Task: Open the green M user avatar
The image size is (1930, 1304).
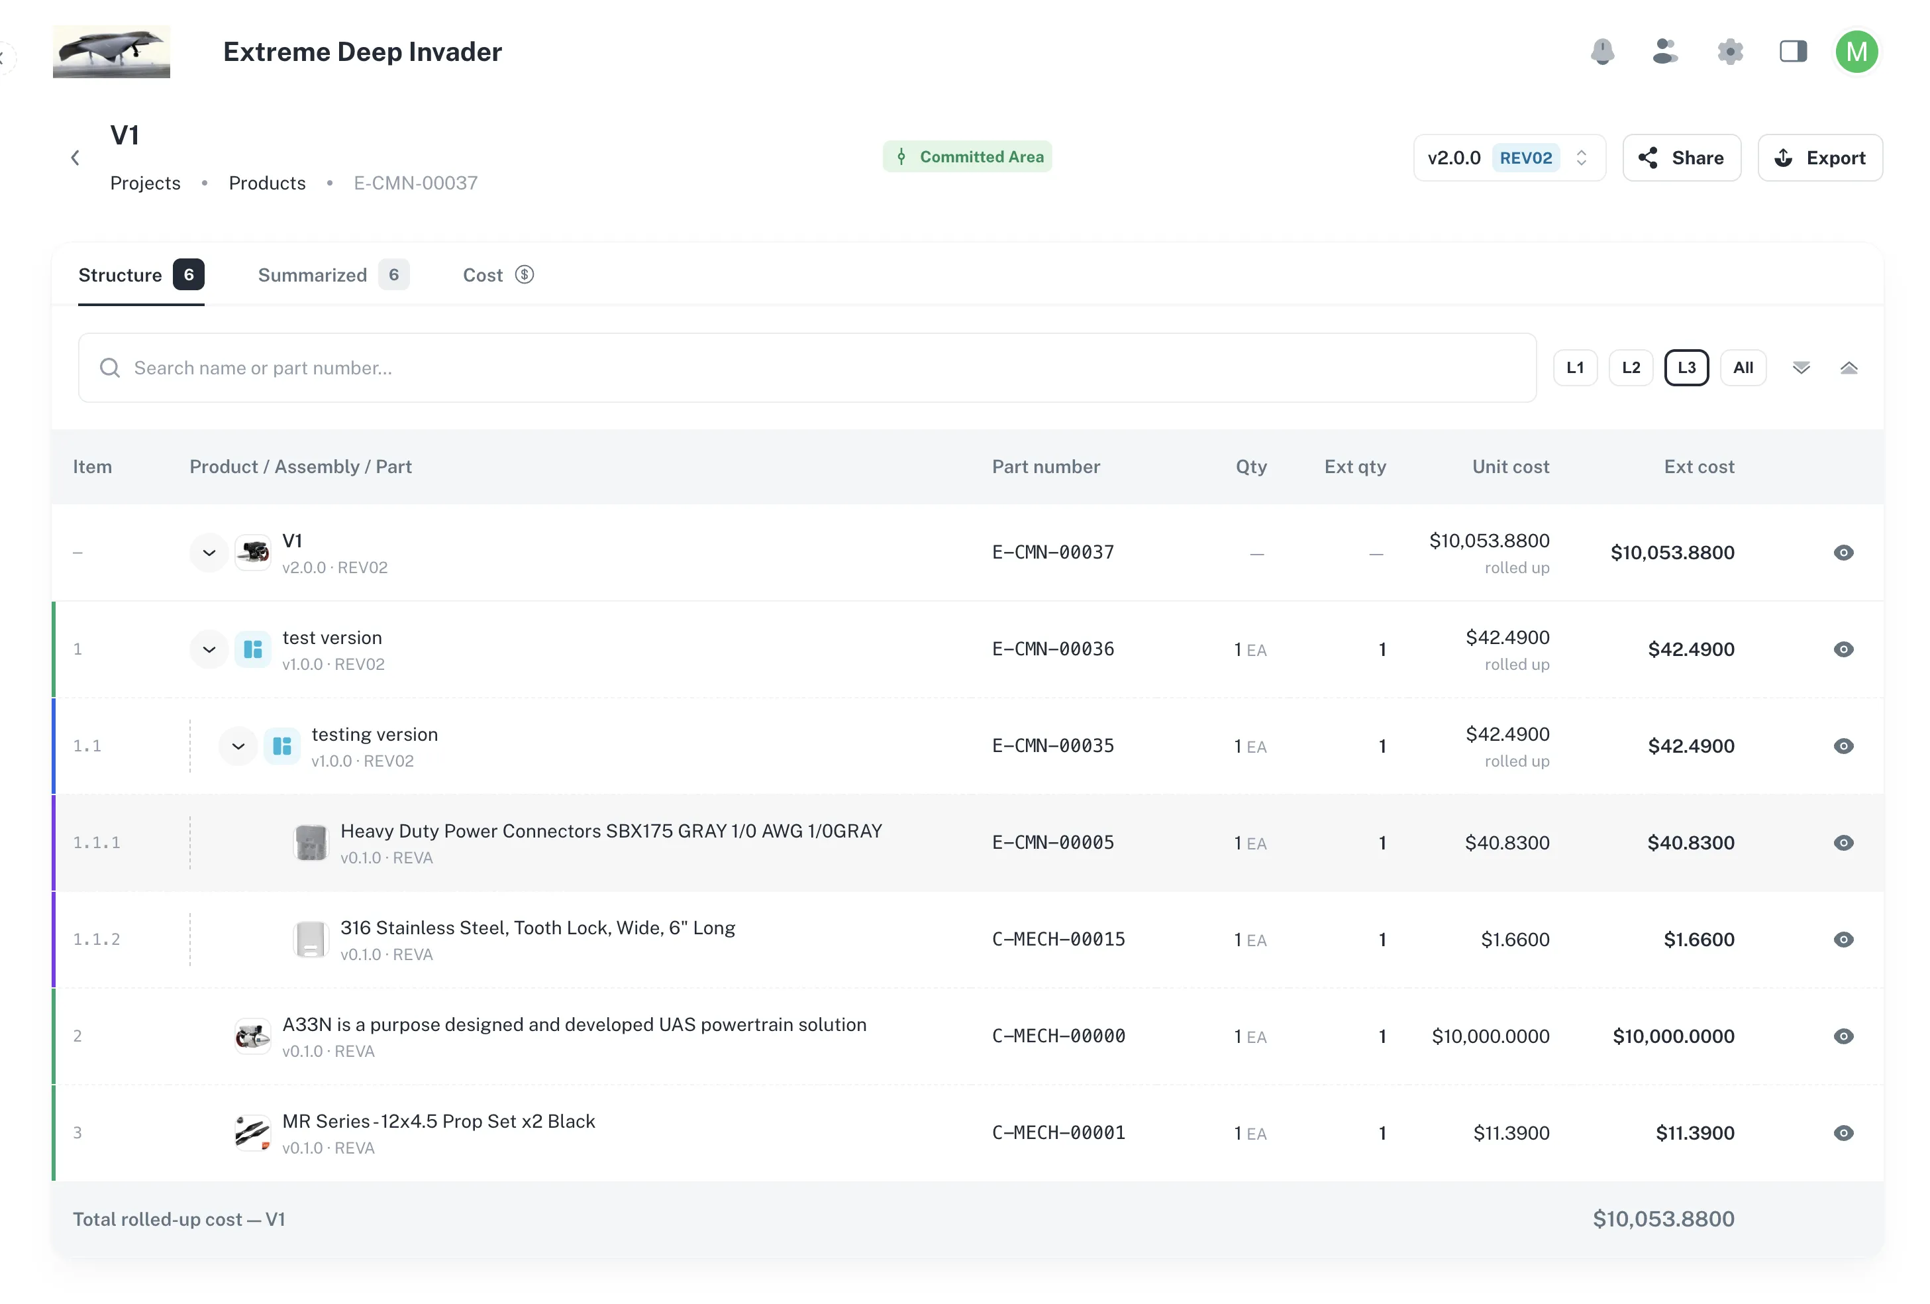Action: coord(1857,52)
